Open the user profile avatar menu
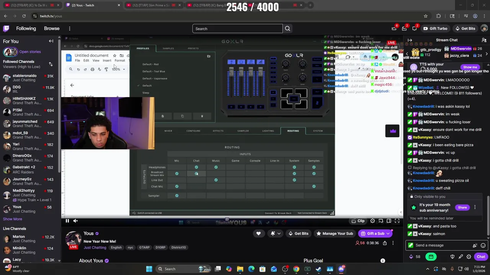 484,29
